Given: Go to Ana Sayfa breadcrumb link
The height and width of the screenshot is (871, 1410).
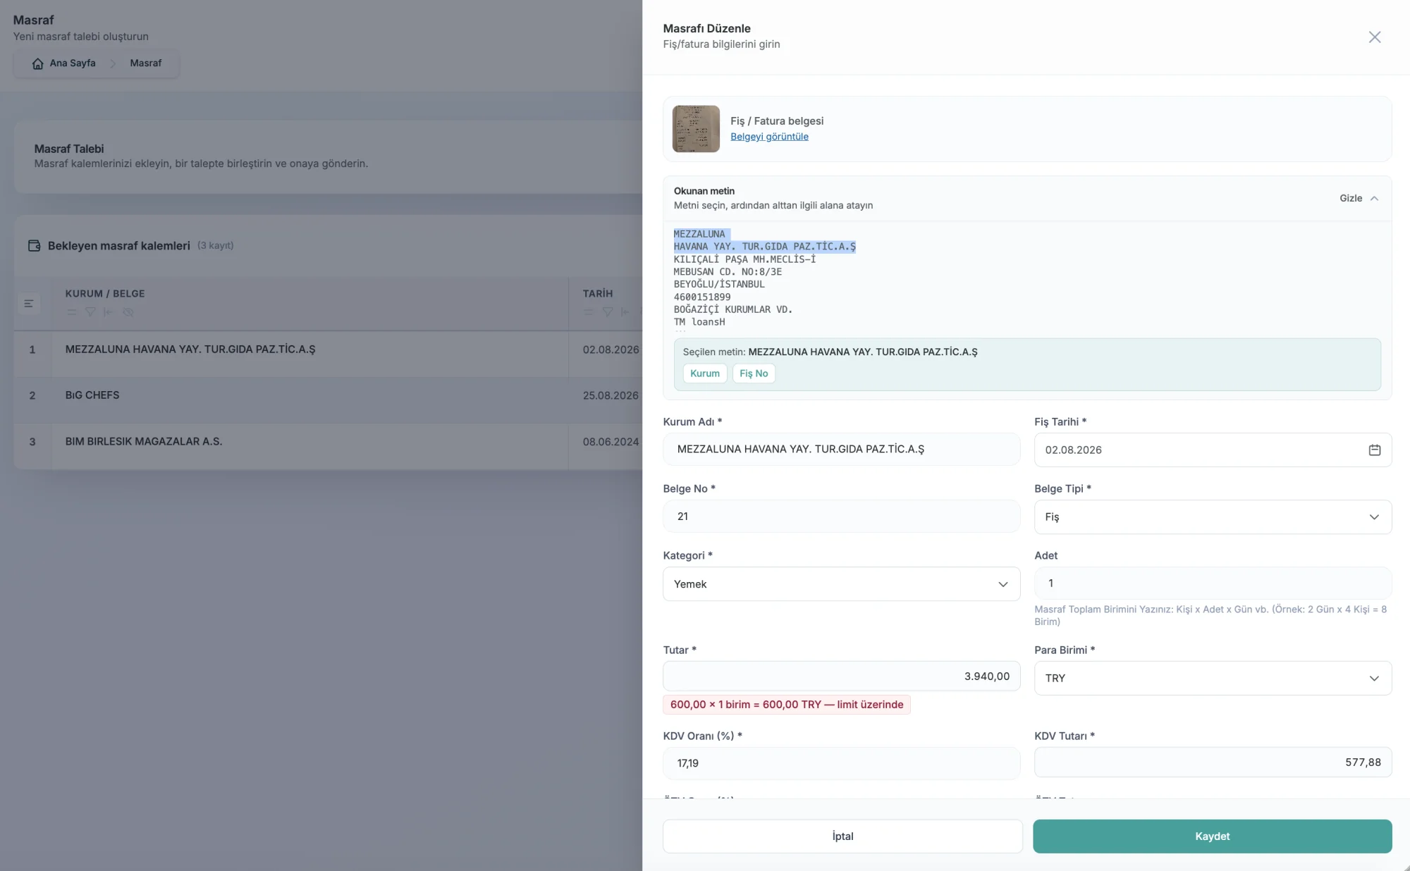Looking at the screenshot, I should [x=72, y=63].
